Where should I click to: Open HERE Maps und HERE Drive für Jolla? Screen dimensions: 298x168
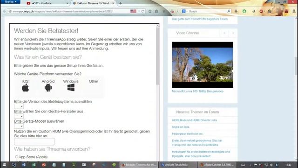click(x=194, y=120)
